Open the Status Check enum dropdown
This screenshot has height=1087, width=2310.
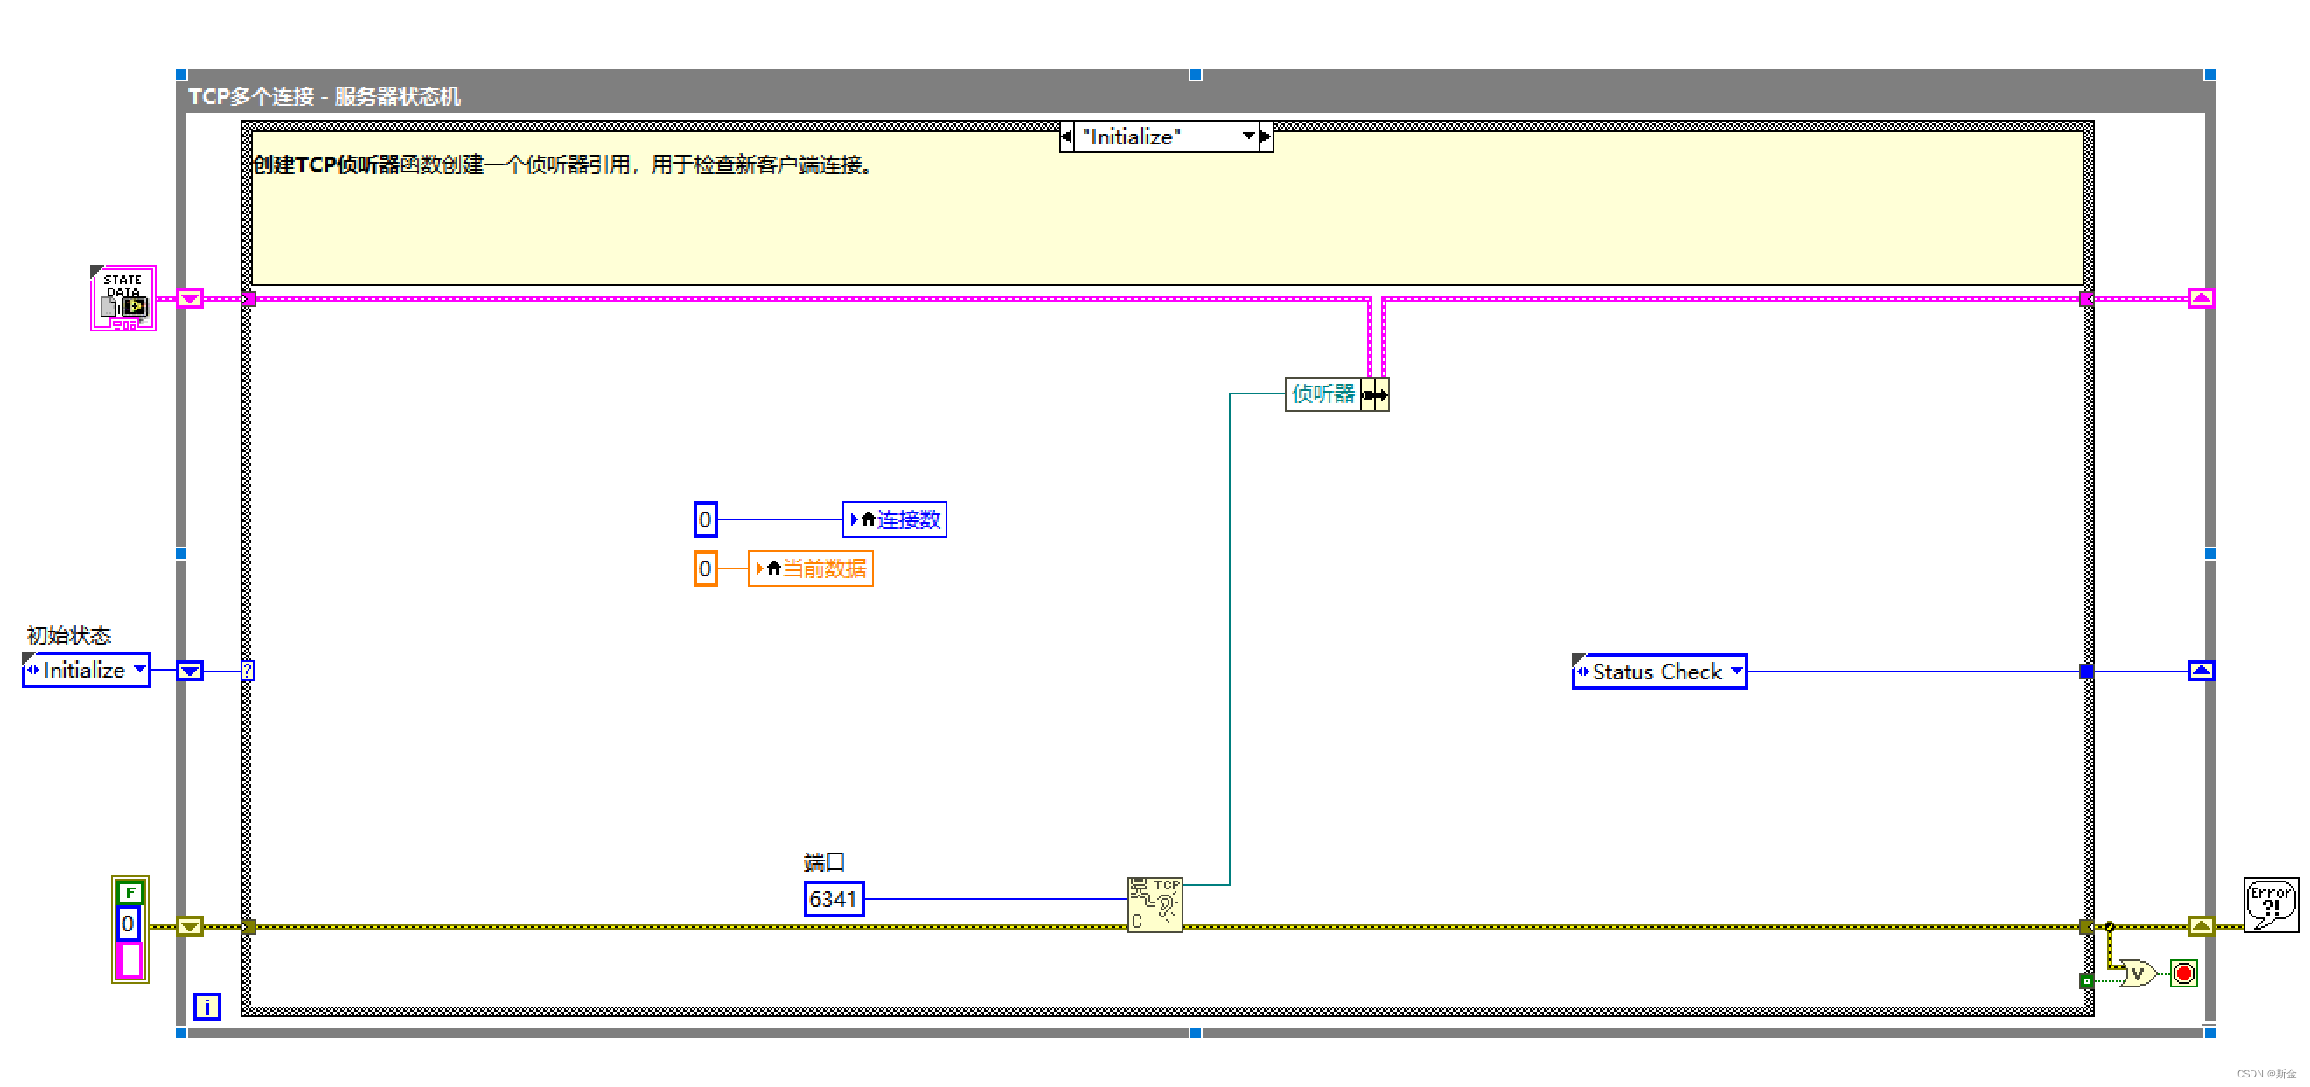1736,672
